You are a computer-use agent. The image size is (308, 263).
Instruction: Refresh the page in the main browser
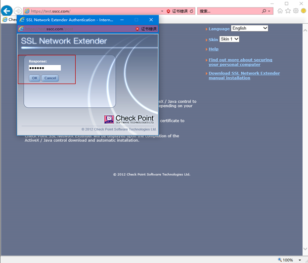[191, 11]
